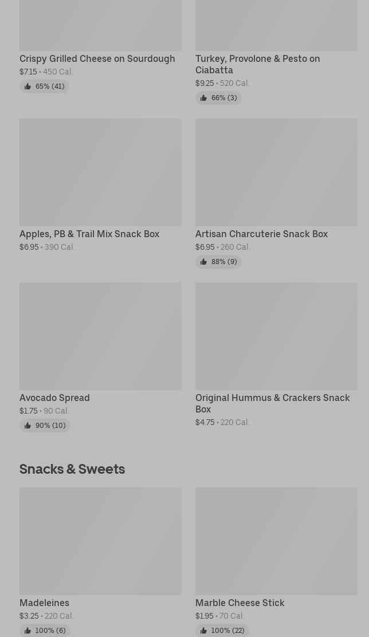Open Turkey, Provolone & Pesto on Ciabatta
The height and width of the screenshot is (637, 369).
point(257,64)
